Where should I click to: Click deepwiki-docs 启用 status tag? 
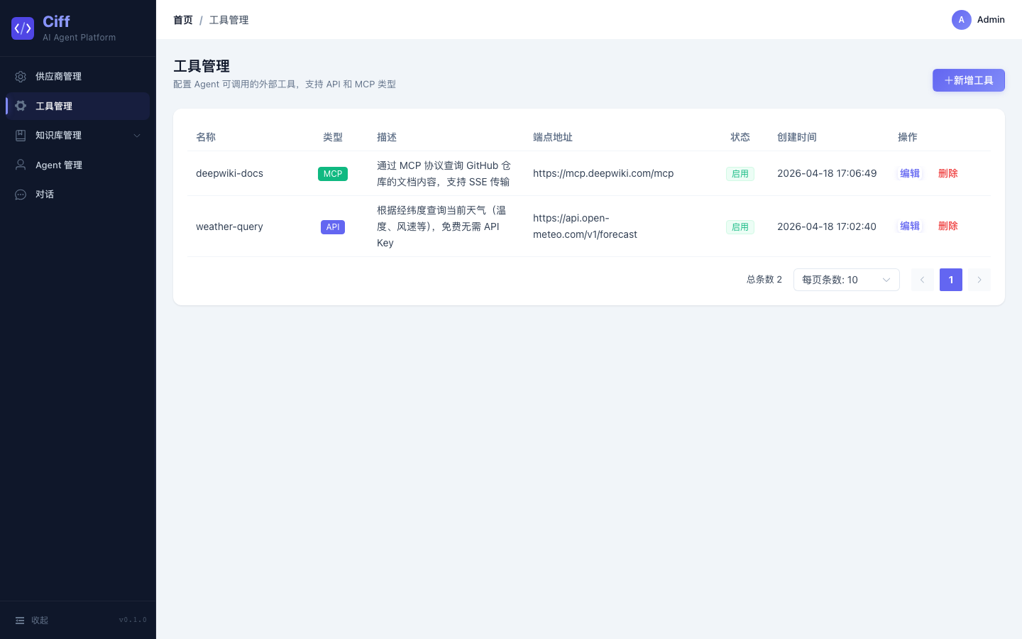tap(740, 174)
